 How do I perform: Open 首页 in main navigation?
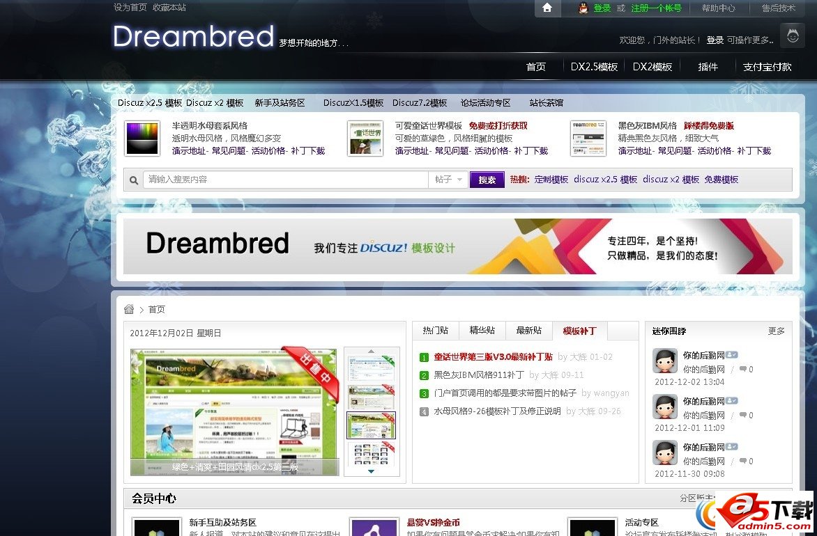(x=535, y=67)
